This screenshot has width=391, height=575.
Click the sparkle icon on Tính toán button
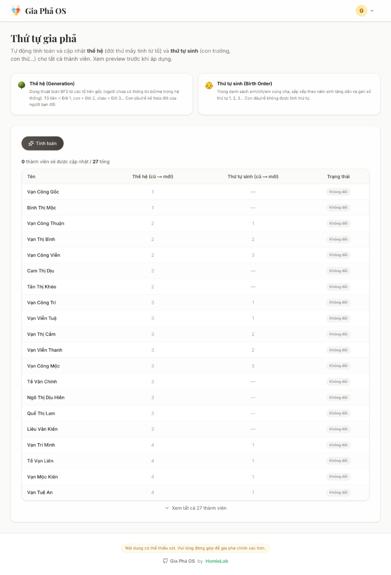[31, 143]
